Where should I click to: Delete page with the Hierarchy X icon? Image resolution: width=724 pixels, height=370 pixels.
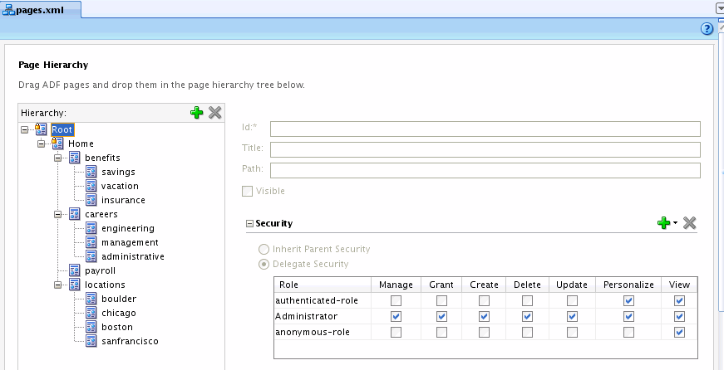(214, 113)
